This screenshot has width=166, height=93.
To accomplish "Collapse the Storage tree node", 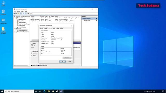I will tap(15, 29).
